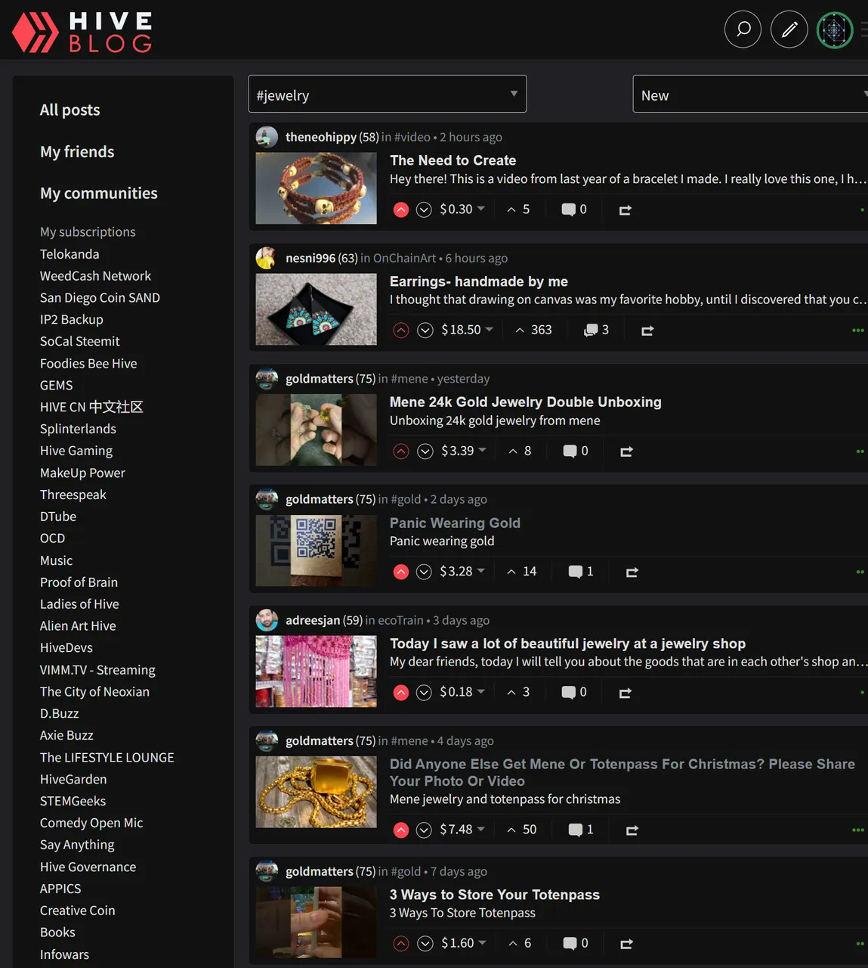The height and width of the screenshot is (968, 868).
Task: Reblog the Mene 24k Gold unboxing post
Action: point(626,452)
